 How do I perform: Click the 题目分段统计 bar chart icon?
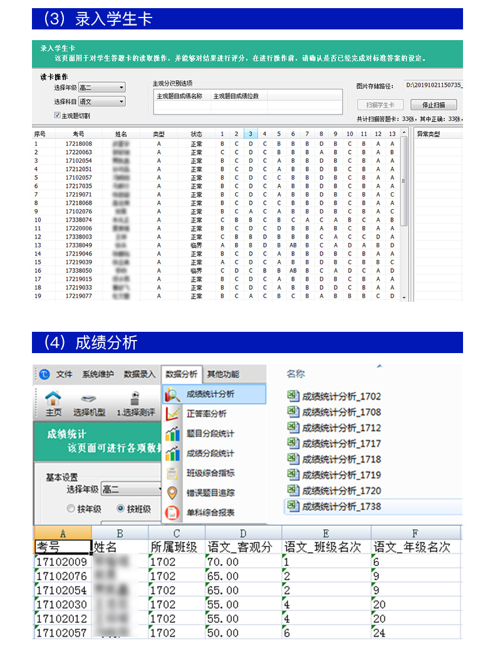pos(172,434)
